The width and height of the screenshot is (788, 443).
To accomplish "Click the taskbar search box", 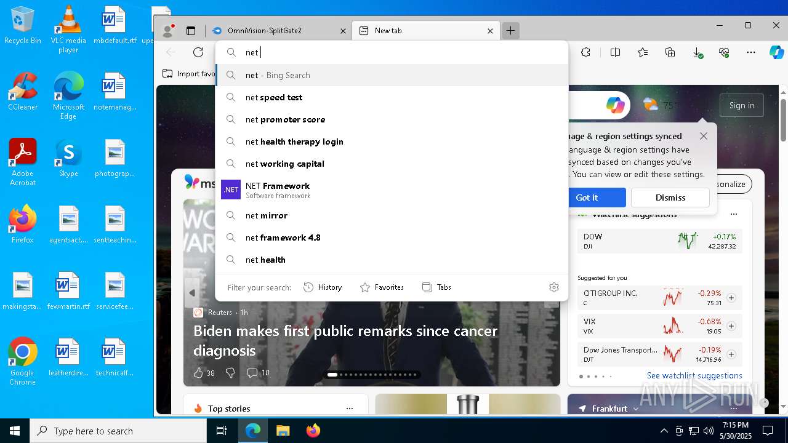I will pos(118,431).
